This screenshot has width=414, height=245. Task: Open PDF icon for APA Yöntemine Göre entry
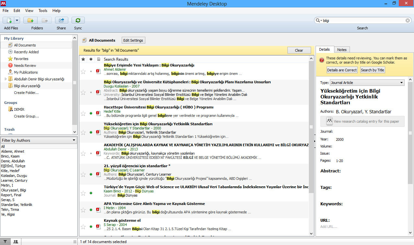tap(98, 210)
